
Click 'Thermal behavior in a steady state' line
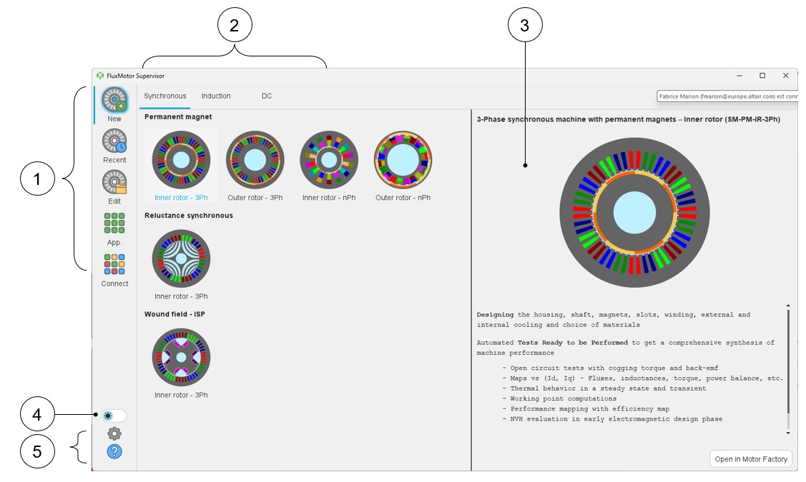click(x=604, y=388)
